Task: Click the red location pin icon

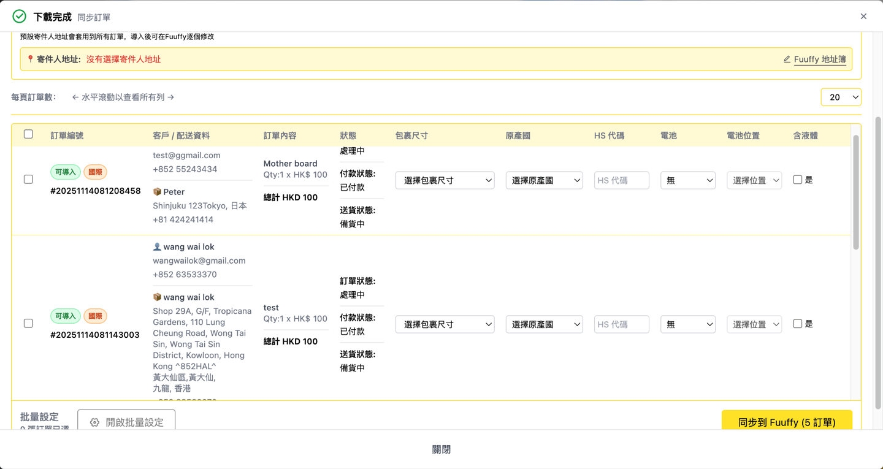Action: tap(30, 59)
